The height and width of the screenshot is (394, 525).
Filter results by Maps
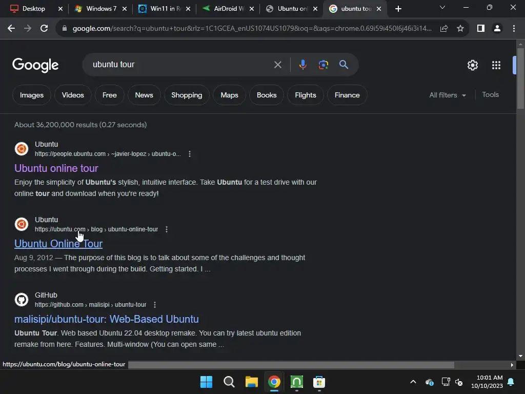(229, 95)
